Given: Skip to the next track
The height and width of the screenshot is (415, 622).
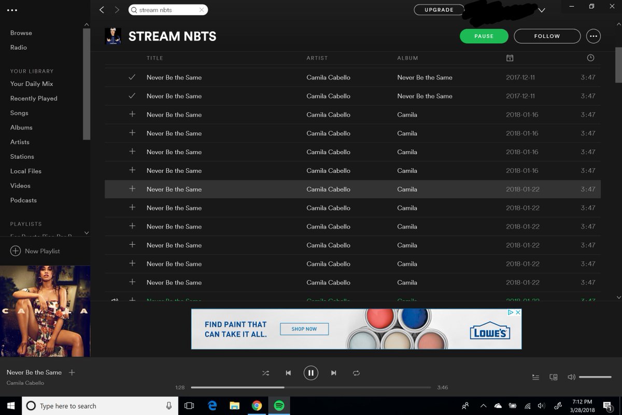Looking at the screenshot, I should [x=334, y=373].
